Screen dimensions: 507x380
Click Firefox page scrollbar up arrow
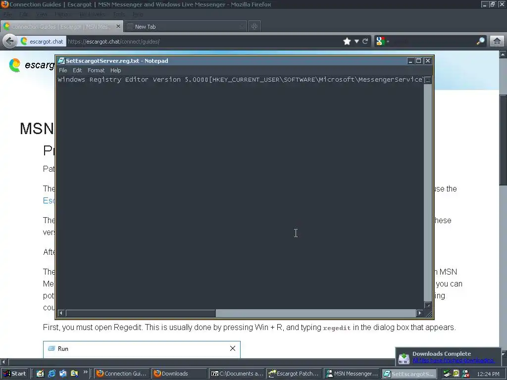click(503, 54)
